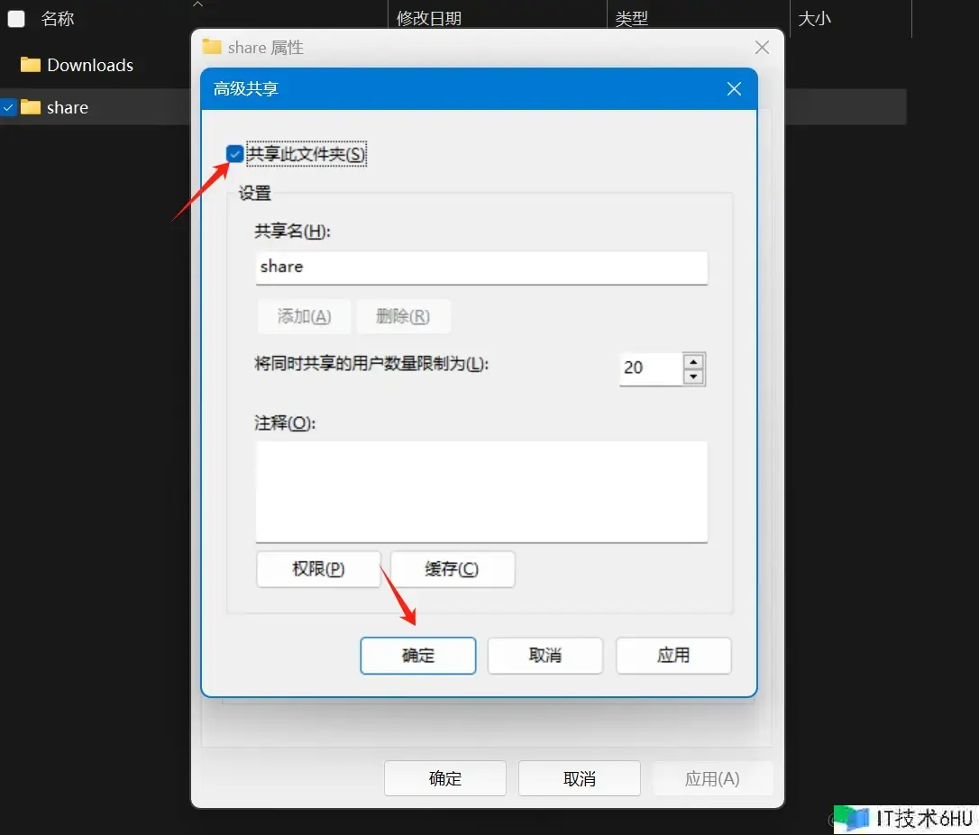
Task: Uncheck 共享此文件夹 checkbox
Action: click(x=235, y=154)
